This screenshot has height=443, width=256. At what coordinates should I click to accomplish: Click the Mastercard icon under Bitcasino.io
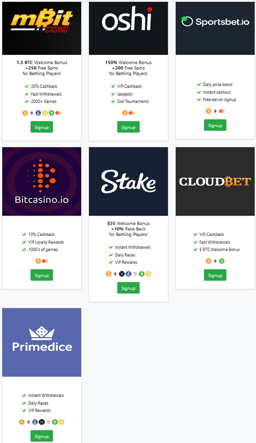coord(45,261)
